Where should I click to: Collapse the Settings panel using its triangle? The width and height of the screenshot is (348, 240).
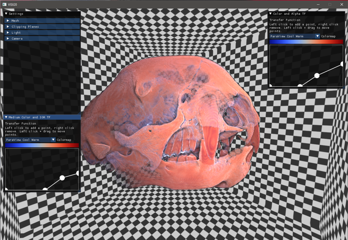tap(6, 14)
